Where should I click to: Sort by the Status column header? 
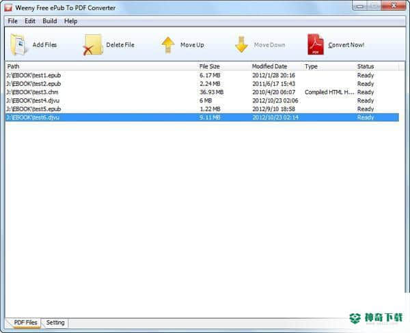[x=377, y=66]
